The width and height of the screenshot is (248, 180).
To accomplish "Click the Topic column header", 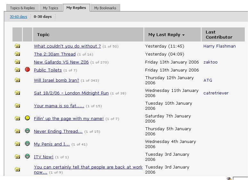I will coord(43,35).
